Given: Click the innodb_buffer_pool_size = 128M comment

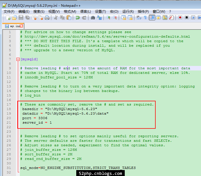Looking at the screenshot, I should (x=56, y=77).
